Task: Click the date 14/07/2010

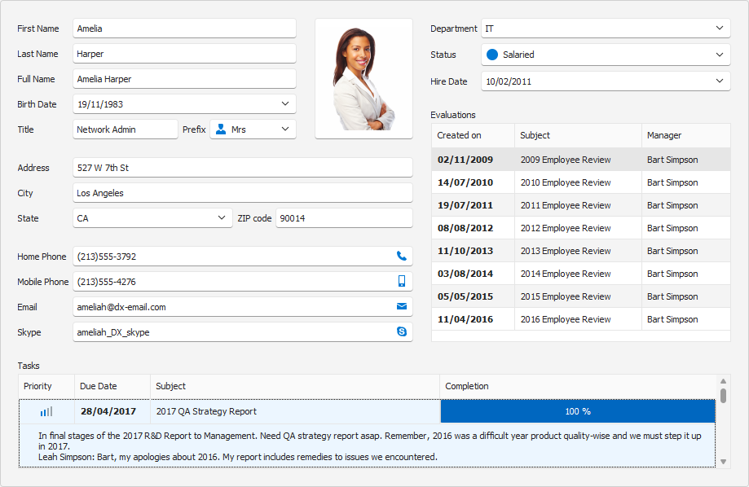Action: [x=465, y=182]
